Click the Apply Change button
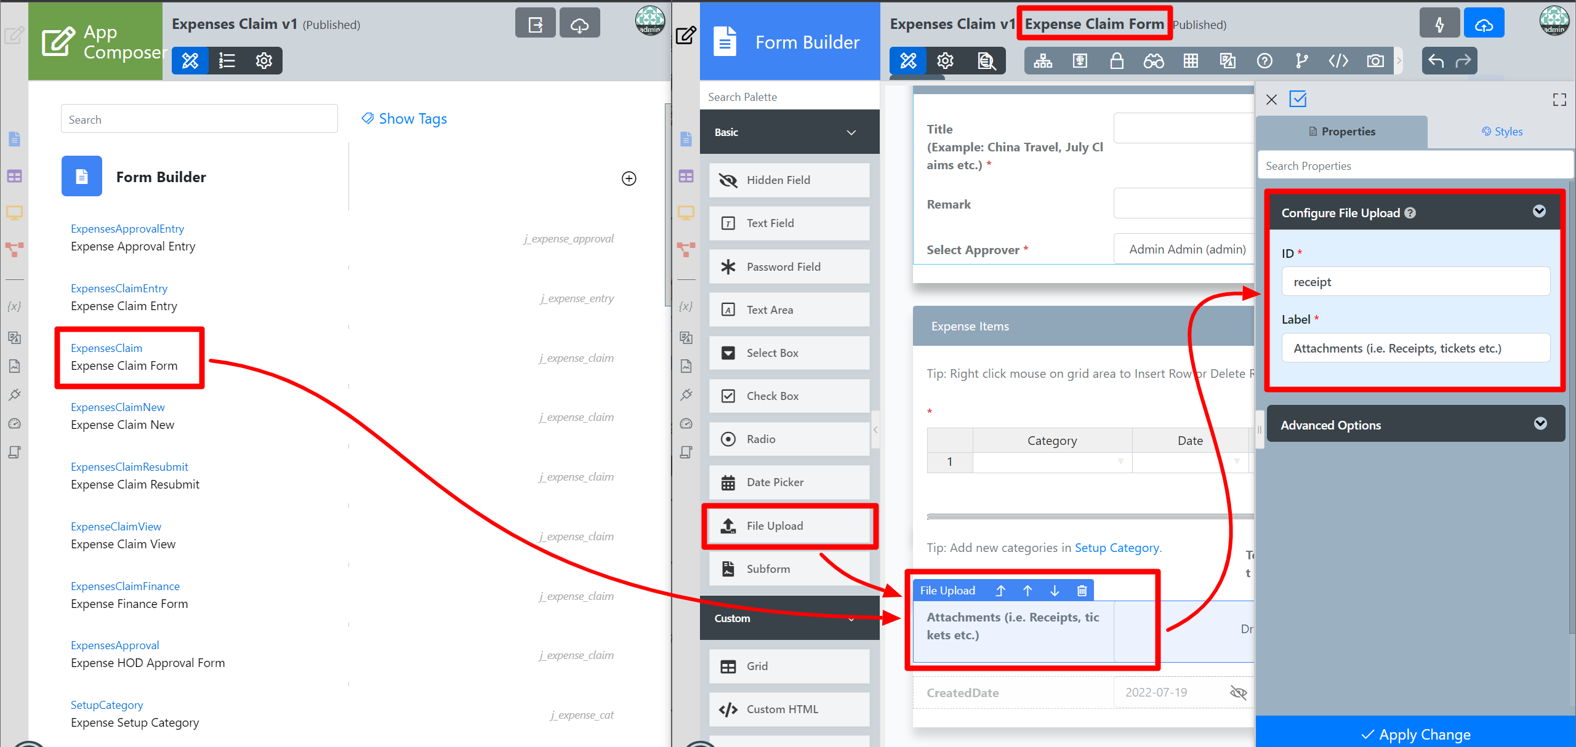Screen dimensions: 1576x747 1415,734
